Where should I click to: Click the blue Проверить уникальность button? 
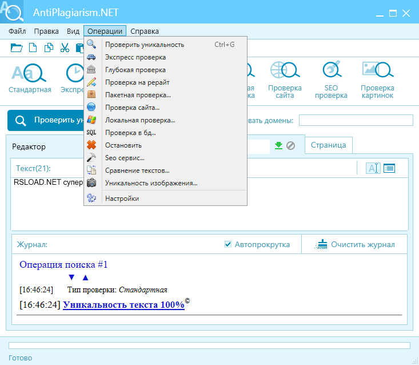[x=46, y=120]
